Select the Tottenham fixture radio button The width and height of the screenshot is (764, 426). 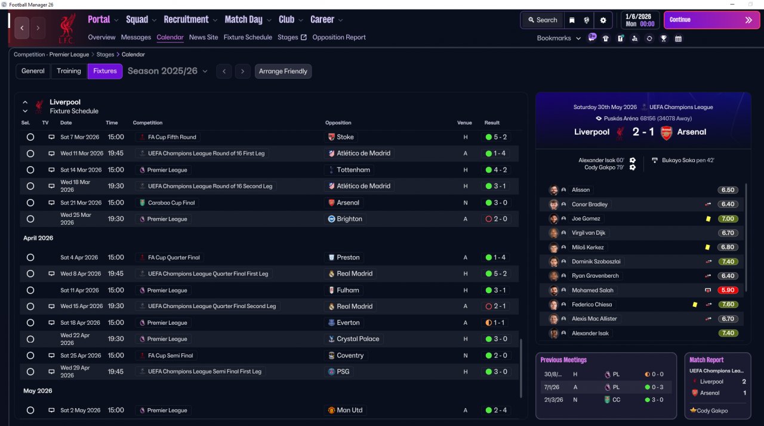(30, 170)
